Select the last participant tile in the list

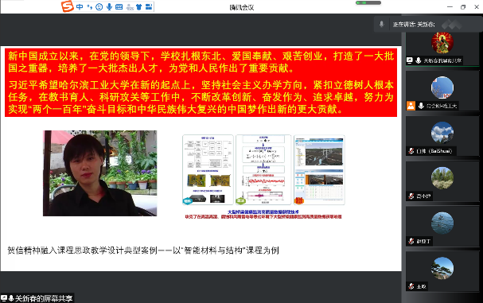coord(442,272)
